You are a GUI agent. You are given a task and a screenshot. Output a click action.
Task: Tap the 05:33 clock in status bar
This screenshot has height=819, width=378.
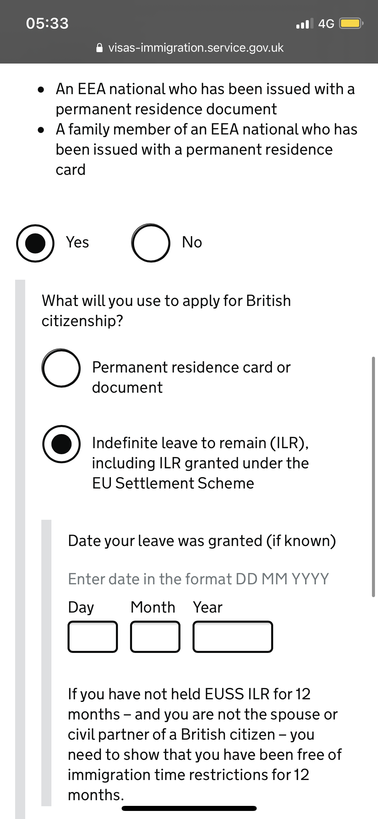tap(47, 24)
